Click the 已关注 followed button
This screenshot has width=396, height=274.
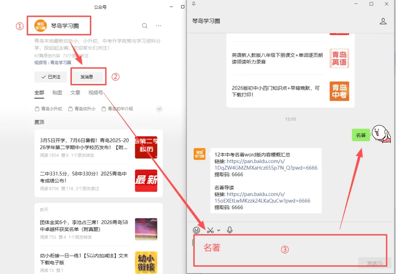pos(51,77)
